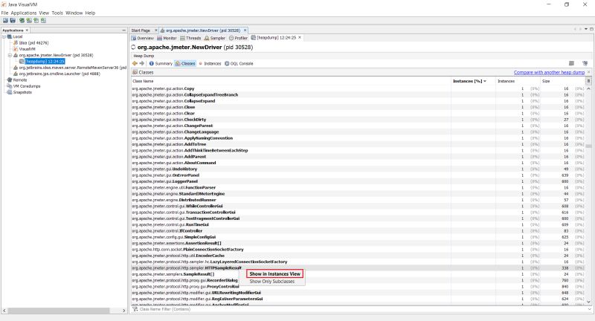The height and width of the screenshot is (321, 595).
Task: Click the column chooser icon above scrollbar
Action: tap(588, 81)
